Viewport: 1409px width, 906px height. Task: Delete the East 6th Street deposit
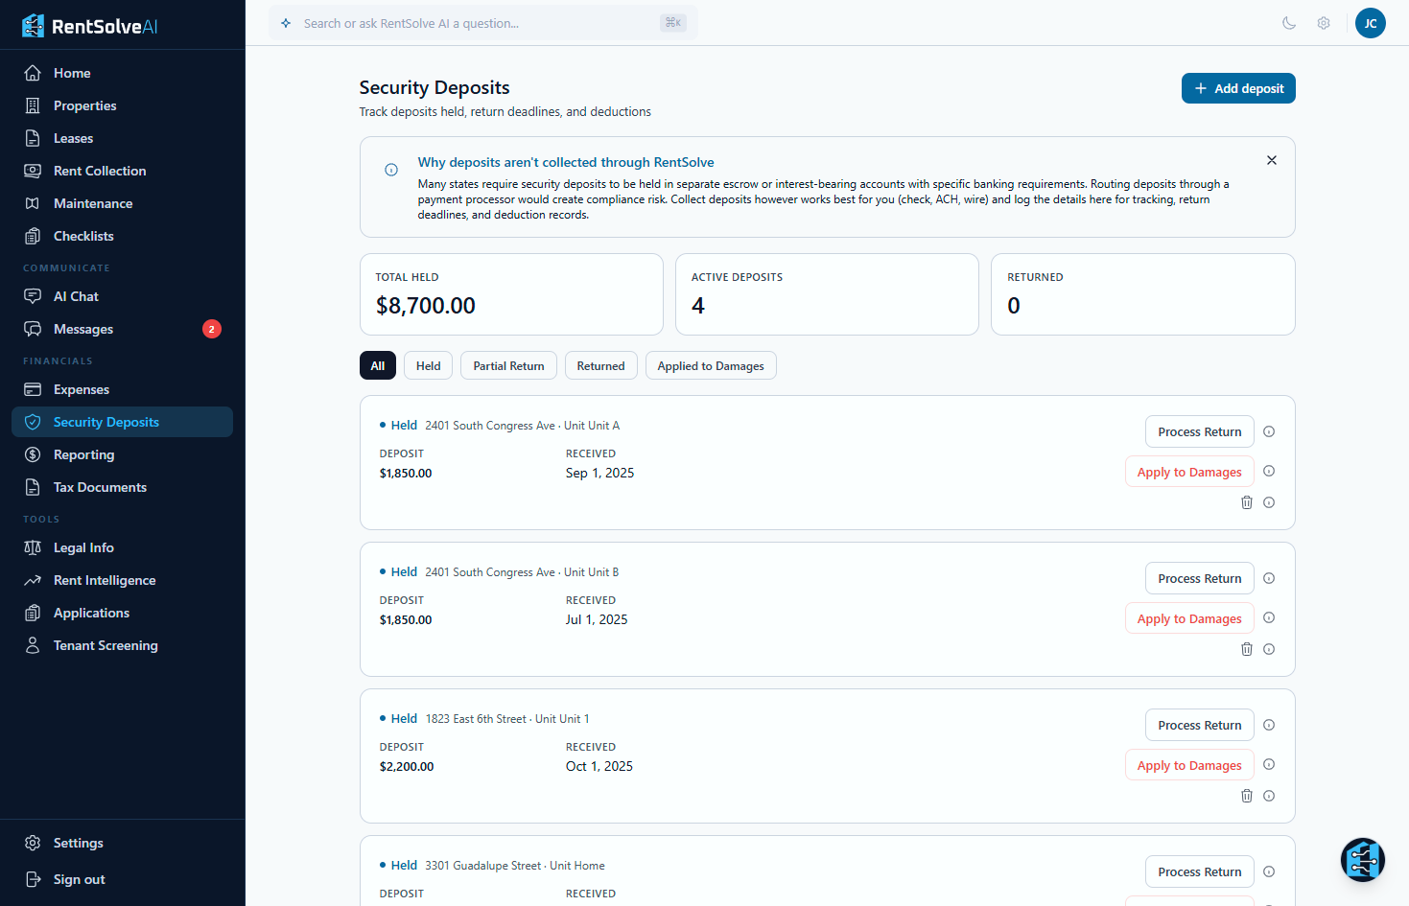tap(1246, 796)
